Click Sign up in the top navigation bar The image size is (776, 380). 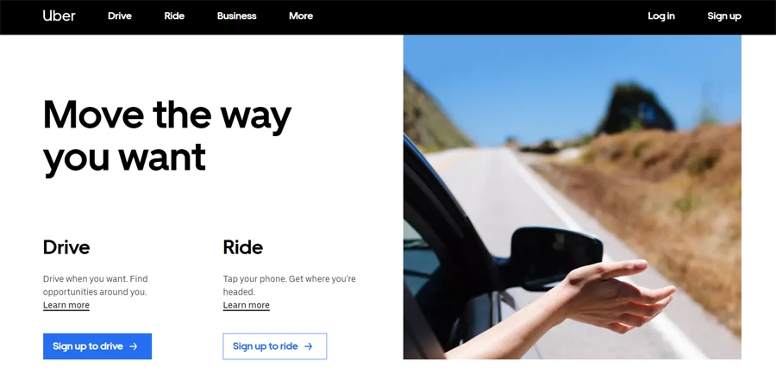[724, 16]
